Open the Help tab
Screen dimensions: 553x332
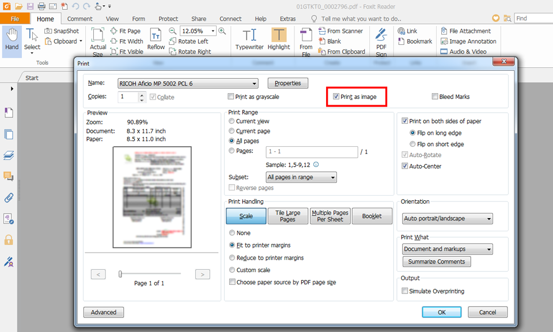[x=260, y=18]
